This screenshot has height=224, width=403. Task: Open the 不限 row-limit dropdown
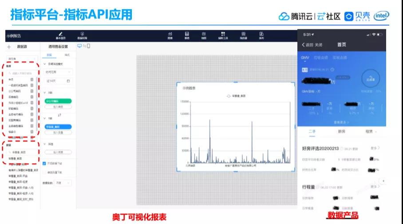pyautogui.click(x=63, y=183)
